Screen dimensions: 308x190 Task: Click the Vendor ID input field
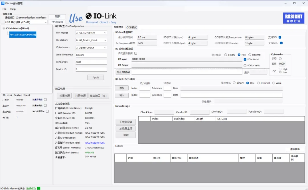pyautogui.click(x=91, y=62)
